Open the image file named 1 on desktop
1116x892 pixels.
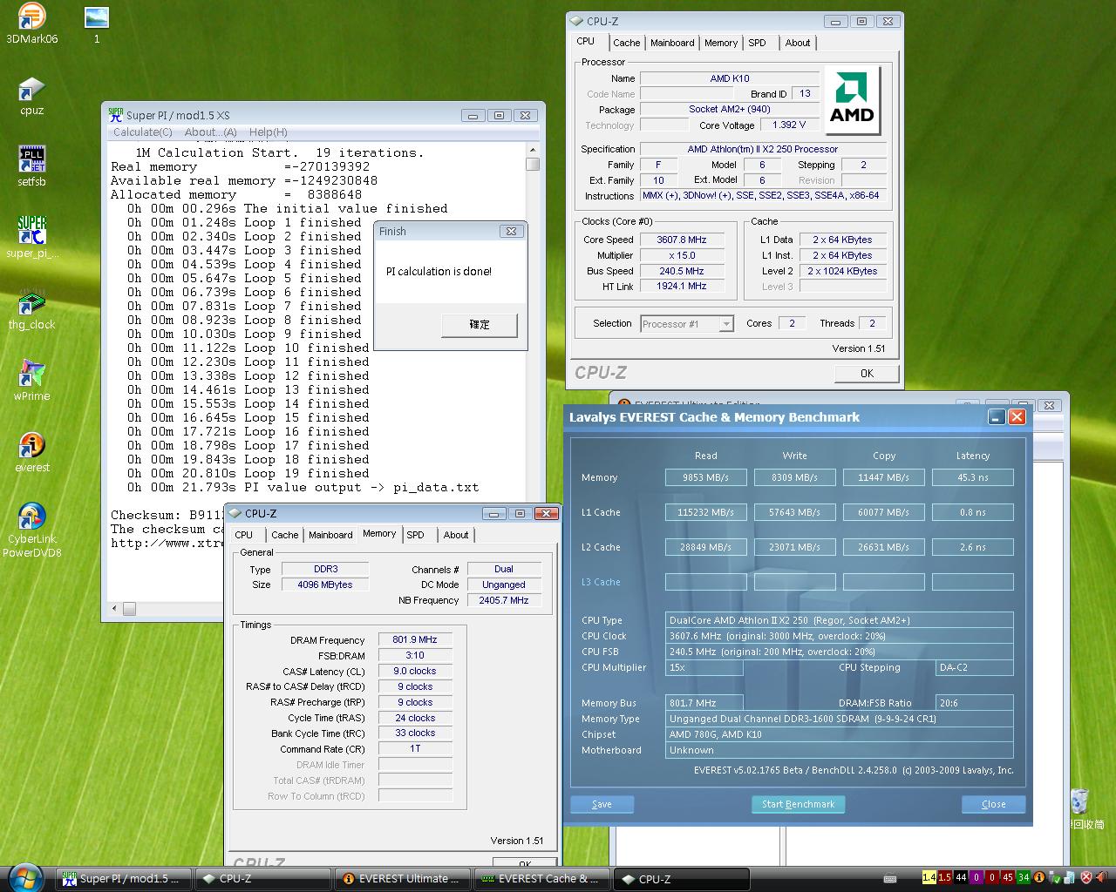97,24
